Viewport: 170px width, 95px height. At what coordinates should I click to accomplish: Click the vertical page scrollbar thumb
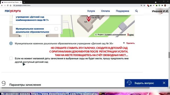pyautogui.click(x=169, y=55)
